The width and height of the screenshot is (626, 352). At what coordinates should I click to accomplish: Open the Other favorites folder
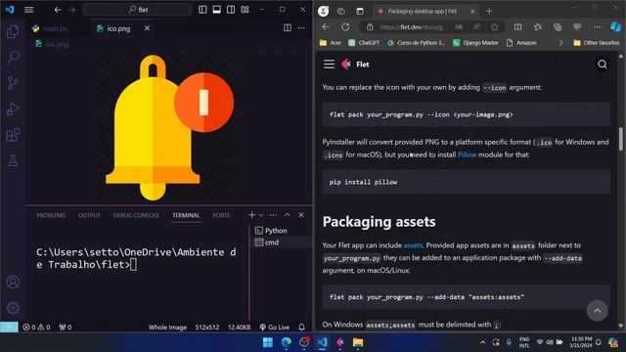tap(597, 43)
